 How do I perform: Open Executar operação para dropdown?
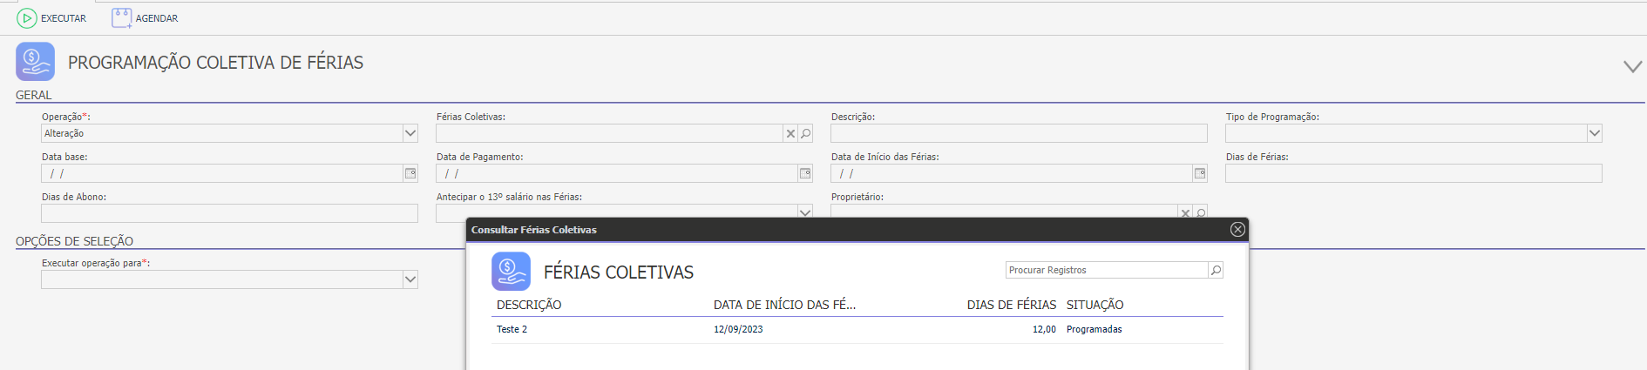click(410, 279)
